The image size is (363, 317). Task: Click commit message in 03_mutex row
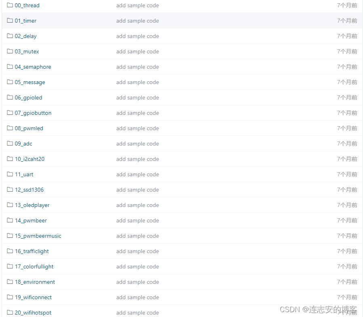pos(137,51)
